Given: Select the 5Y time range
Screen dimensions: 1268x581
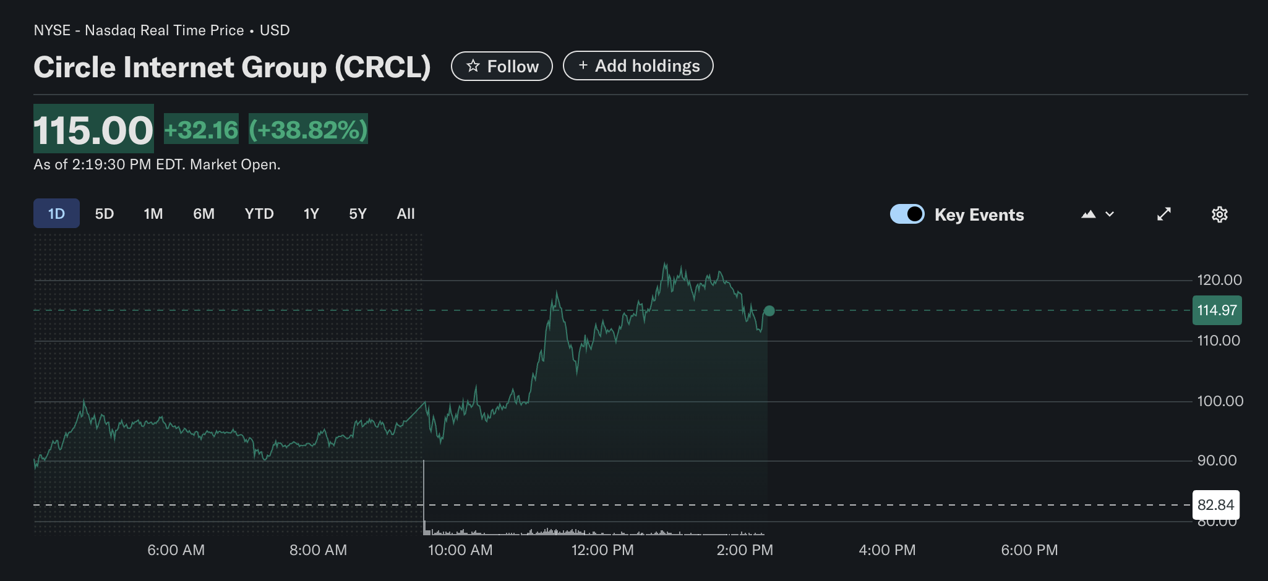Looking at the screenshot, I should (x=358, y=214).
